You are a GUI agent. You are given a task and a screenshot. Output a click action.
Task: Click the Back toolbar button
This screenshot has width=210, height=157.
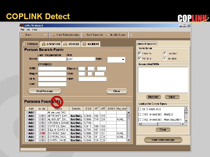[x=27, y=35]
